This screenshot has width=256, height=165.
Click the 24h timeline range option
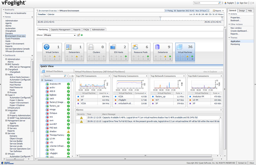pyautogui.click(x=203, y=14)
